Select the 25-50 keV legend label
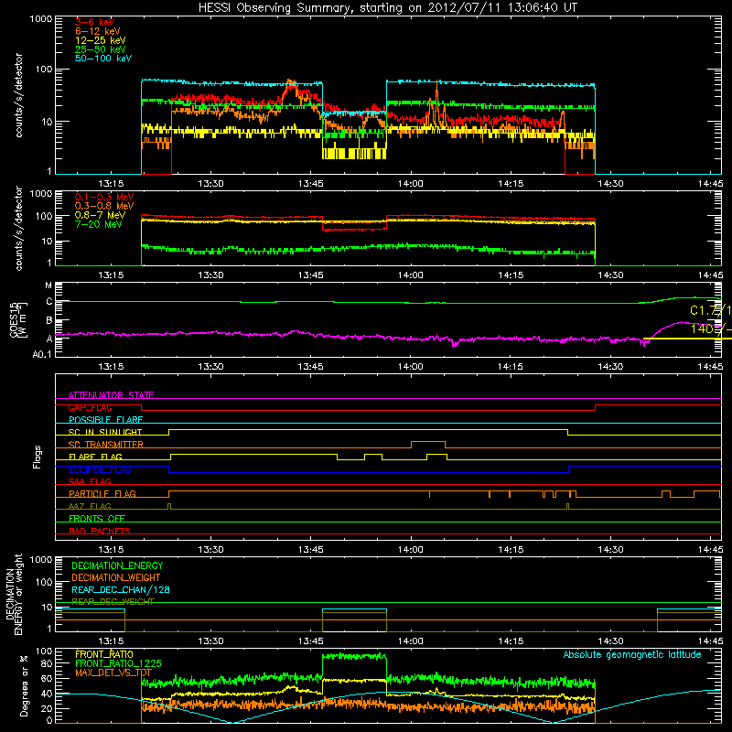Image resolution: width=732 pixels, height=732 pixels. pyautogui.click(x=101, y=49)
